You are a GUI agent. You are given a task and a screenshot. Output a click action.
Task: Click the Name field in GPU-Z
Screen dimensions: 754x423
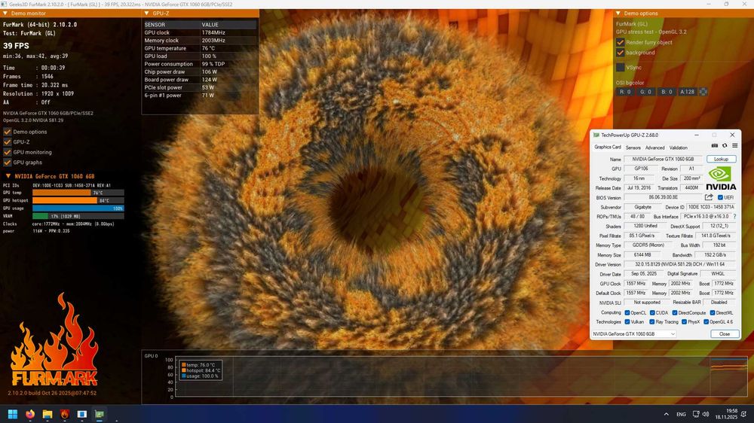coord(664,159)
